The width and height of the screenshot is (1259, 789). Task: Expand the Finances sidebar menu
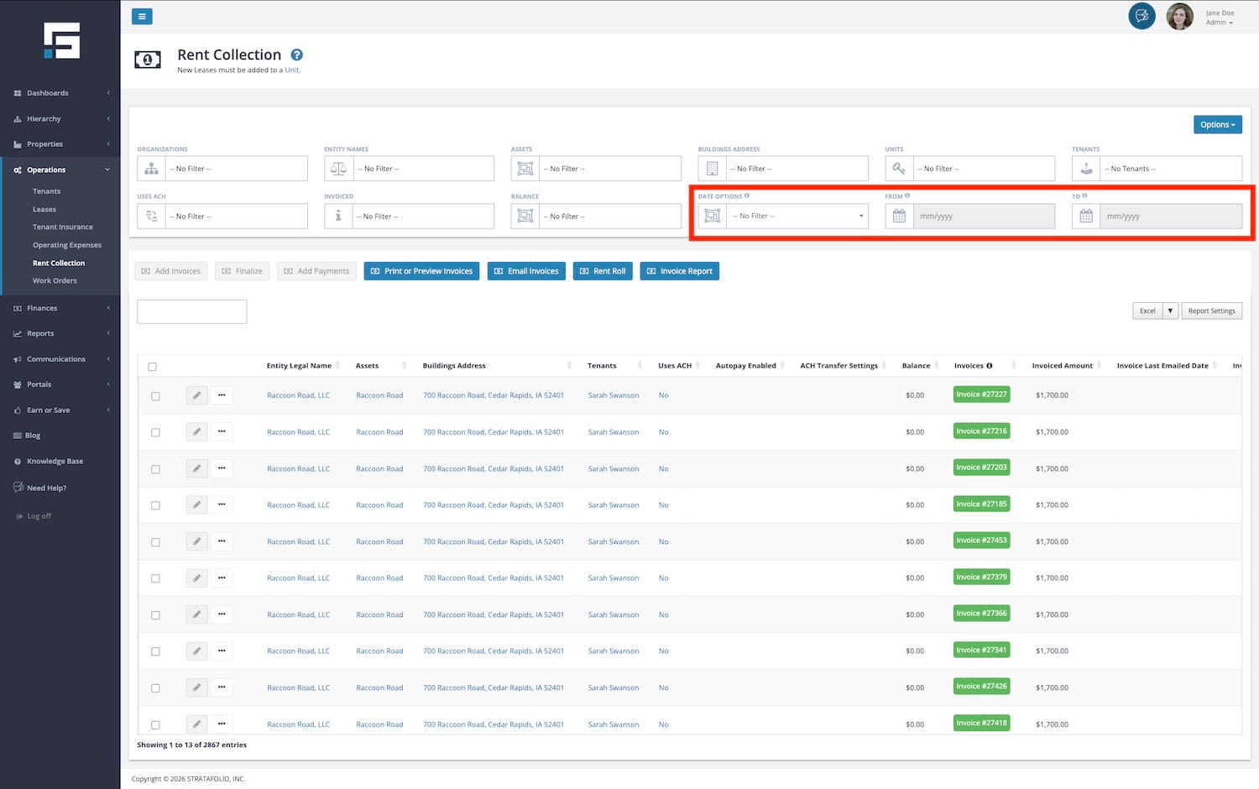tap(42, 308)
